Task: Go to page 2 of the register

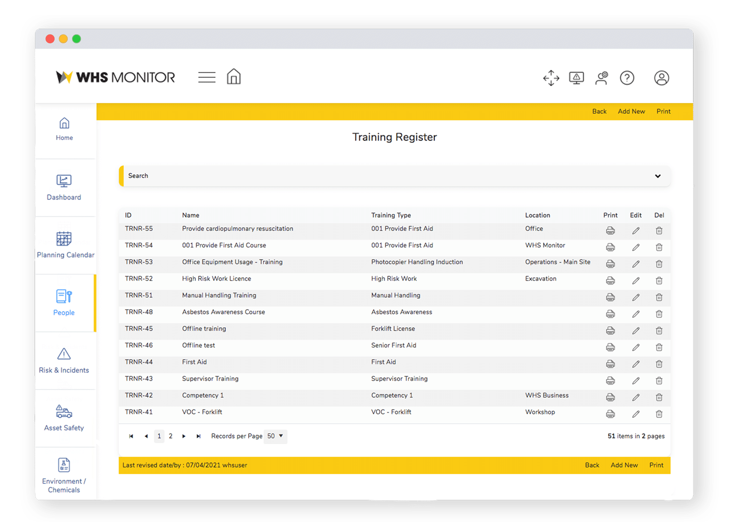Action: click(x=171, y=436)
